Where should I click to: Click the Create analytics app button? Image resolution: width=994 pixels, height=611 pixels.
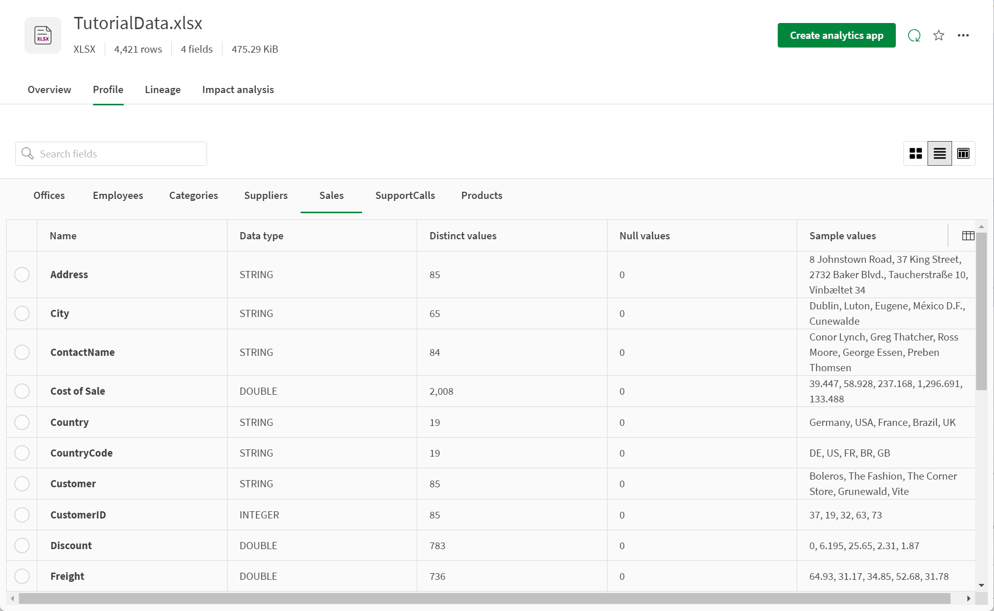pos(837,35)
